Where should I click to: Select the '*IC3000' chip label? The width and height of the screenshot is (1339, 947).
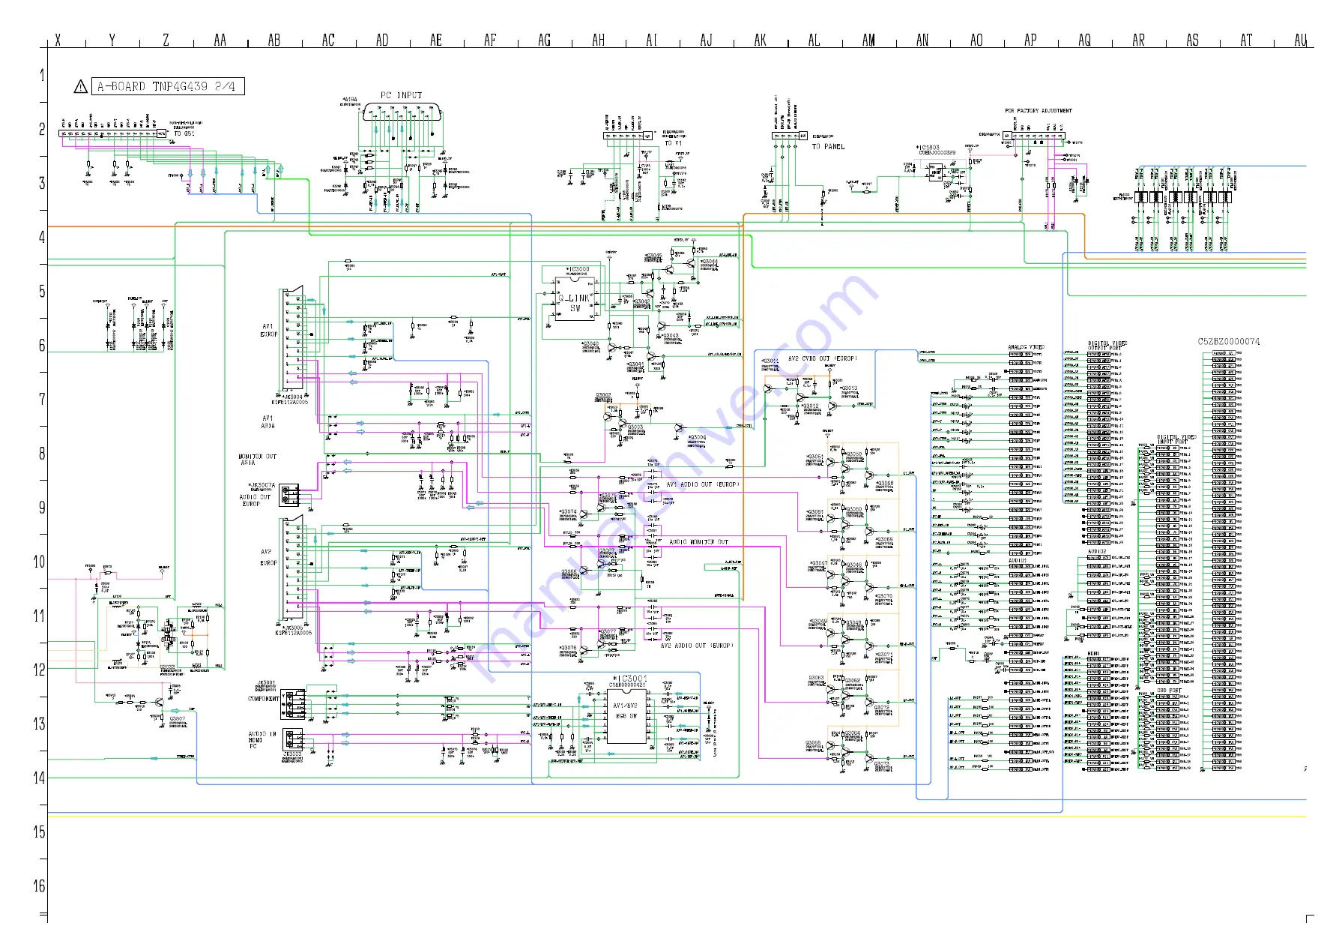click(x=577, y=268)
